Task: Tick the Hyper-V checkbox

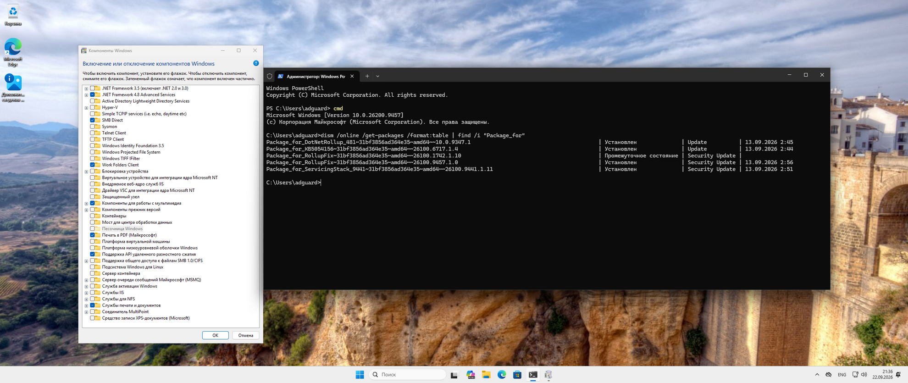Action: coord(92,107)
